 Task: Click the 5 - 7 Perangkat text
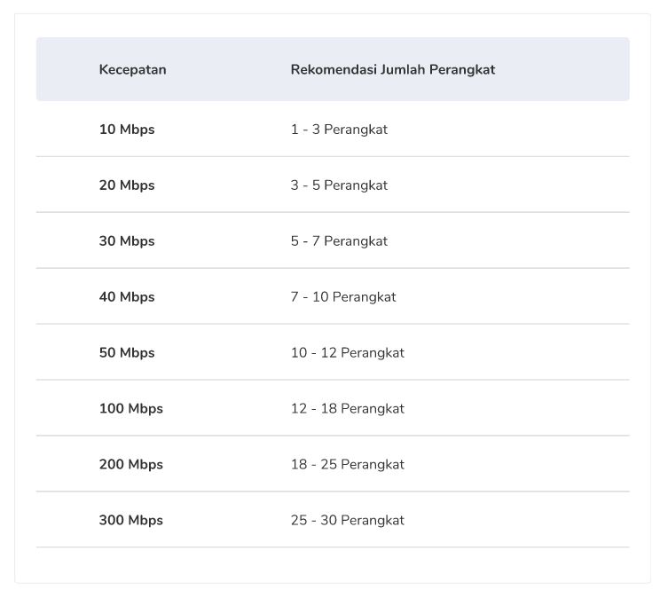[x=339, y=240]
